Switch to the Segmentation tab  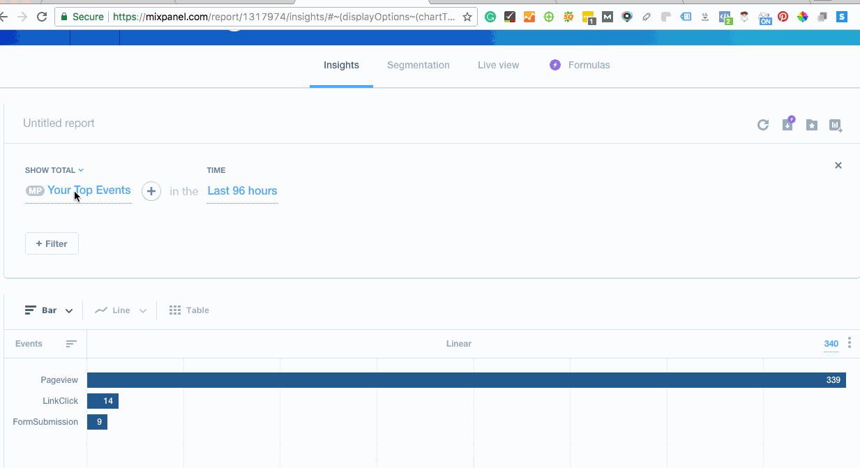coord(418,66)
